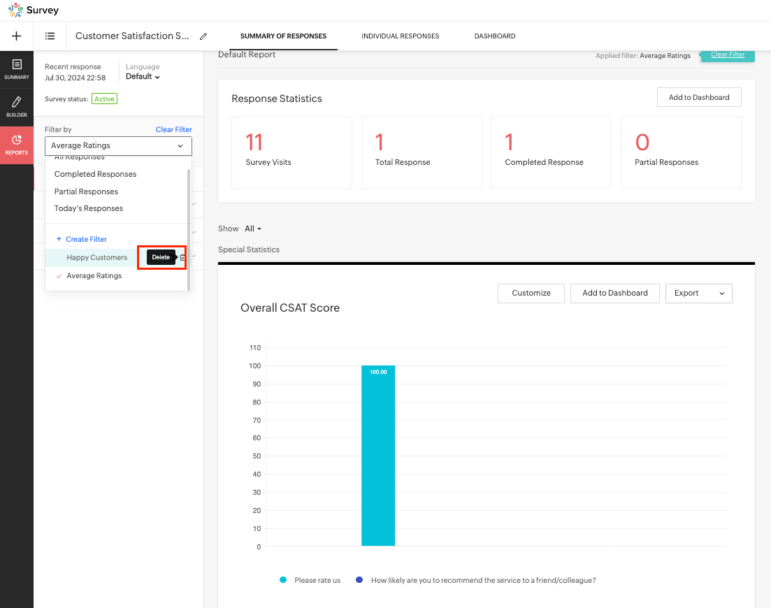771x608 pixels.
Task: Switch to Individual Responses tab
Action: click(400, 36)
